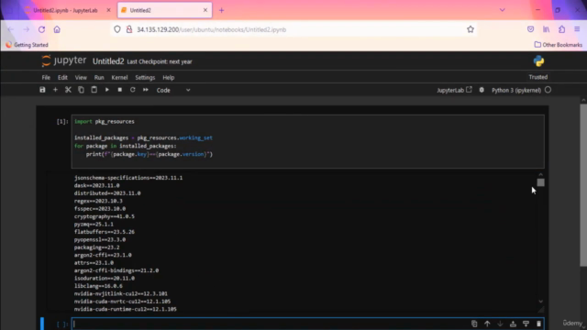Insert a cell below icon
Viewport: 587px width, 330px height.
coord(526,324)
